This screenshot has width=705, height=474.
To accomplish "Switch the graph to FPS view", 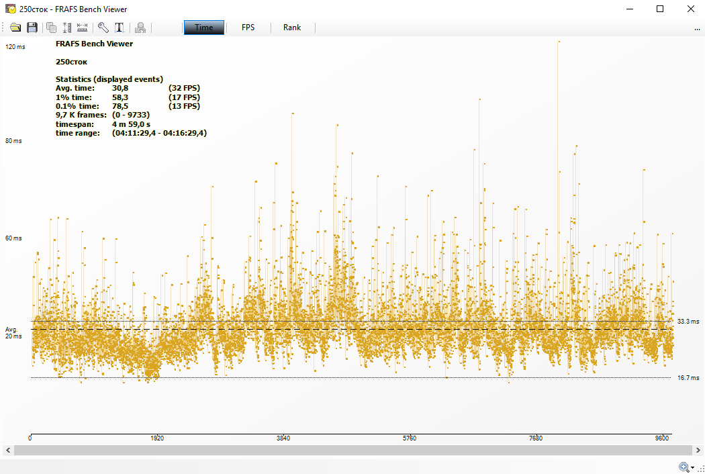I will pos(248,28).
